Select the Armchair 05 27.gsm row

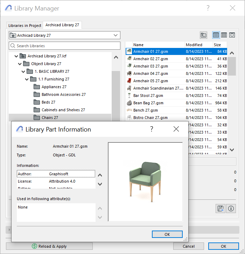[176, 81]
